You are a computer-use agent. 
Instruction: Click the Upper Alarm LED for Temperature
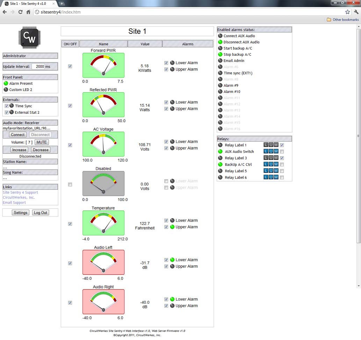click(x=172, y=227)
